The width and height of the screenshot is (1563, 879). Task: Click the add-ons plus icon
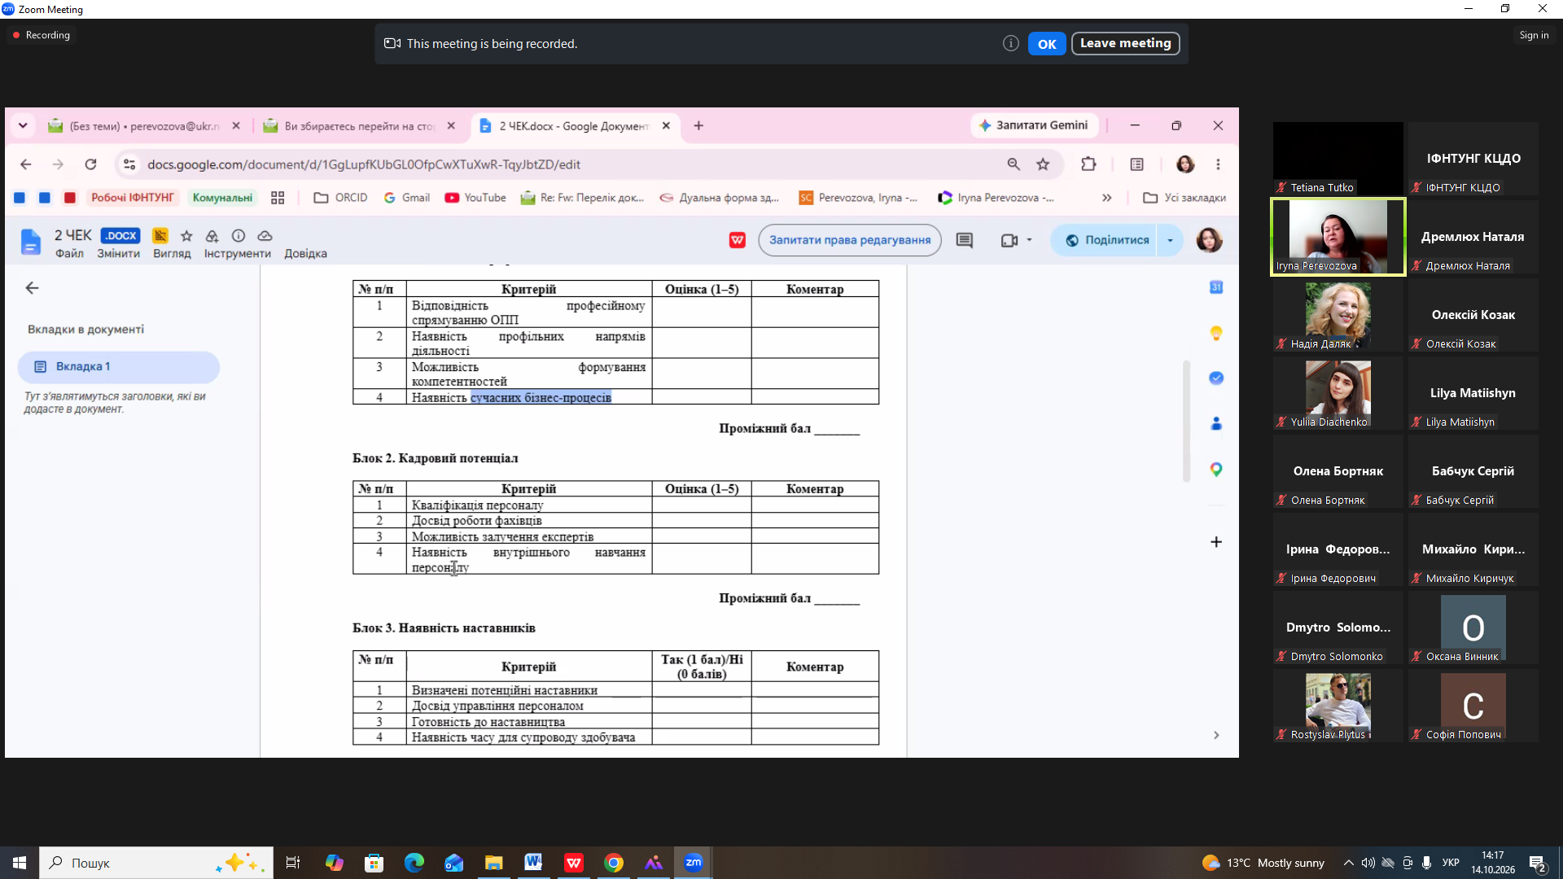pos(1216,542)
